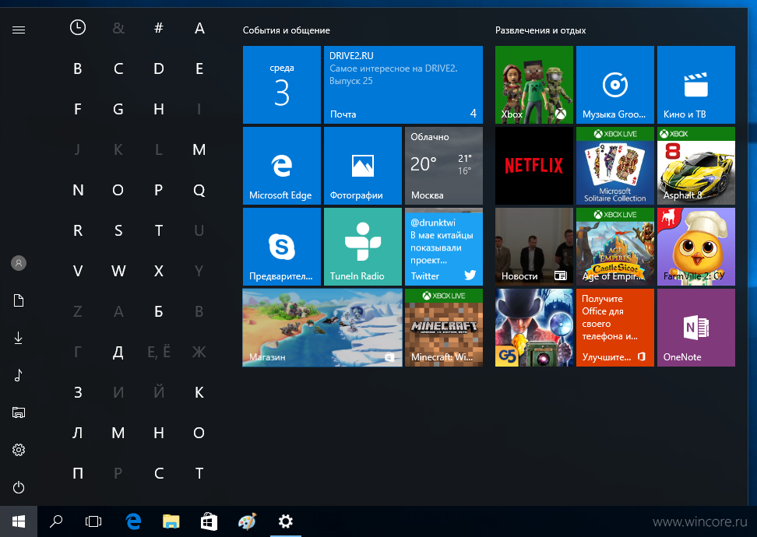757x537 pixels.
Task: Click the События и общение group header
Action: [287, 30]
